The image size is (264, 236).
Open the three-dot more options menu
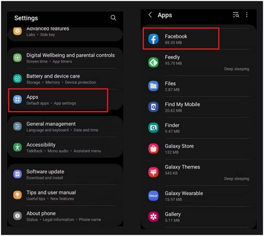point(247,15)
